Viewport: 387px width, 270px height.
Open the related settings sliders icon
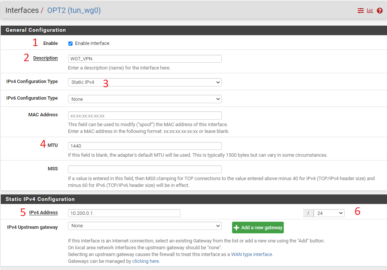coord(360,10)
